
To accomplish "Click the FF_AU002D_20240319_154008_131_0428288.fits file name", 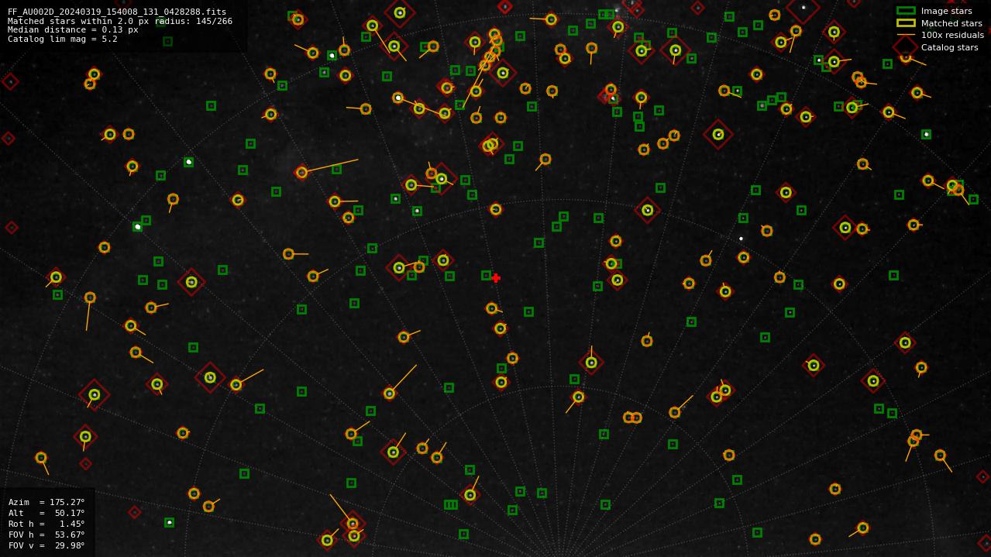I will [117, 12].
